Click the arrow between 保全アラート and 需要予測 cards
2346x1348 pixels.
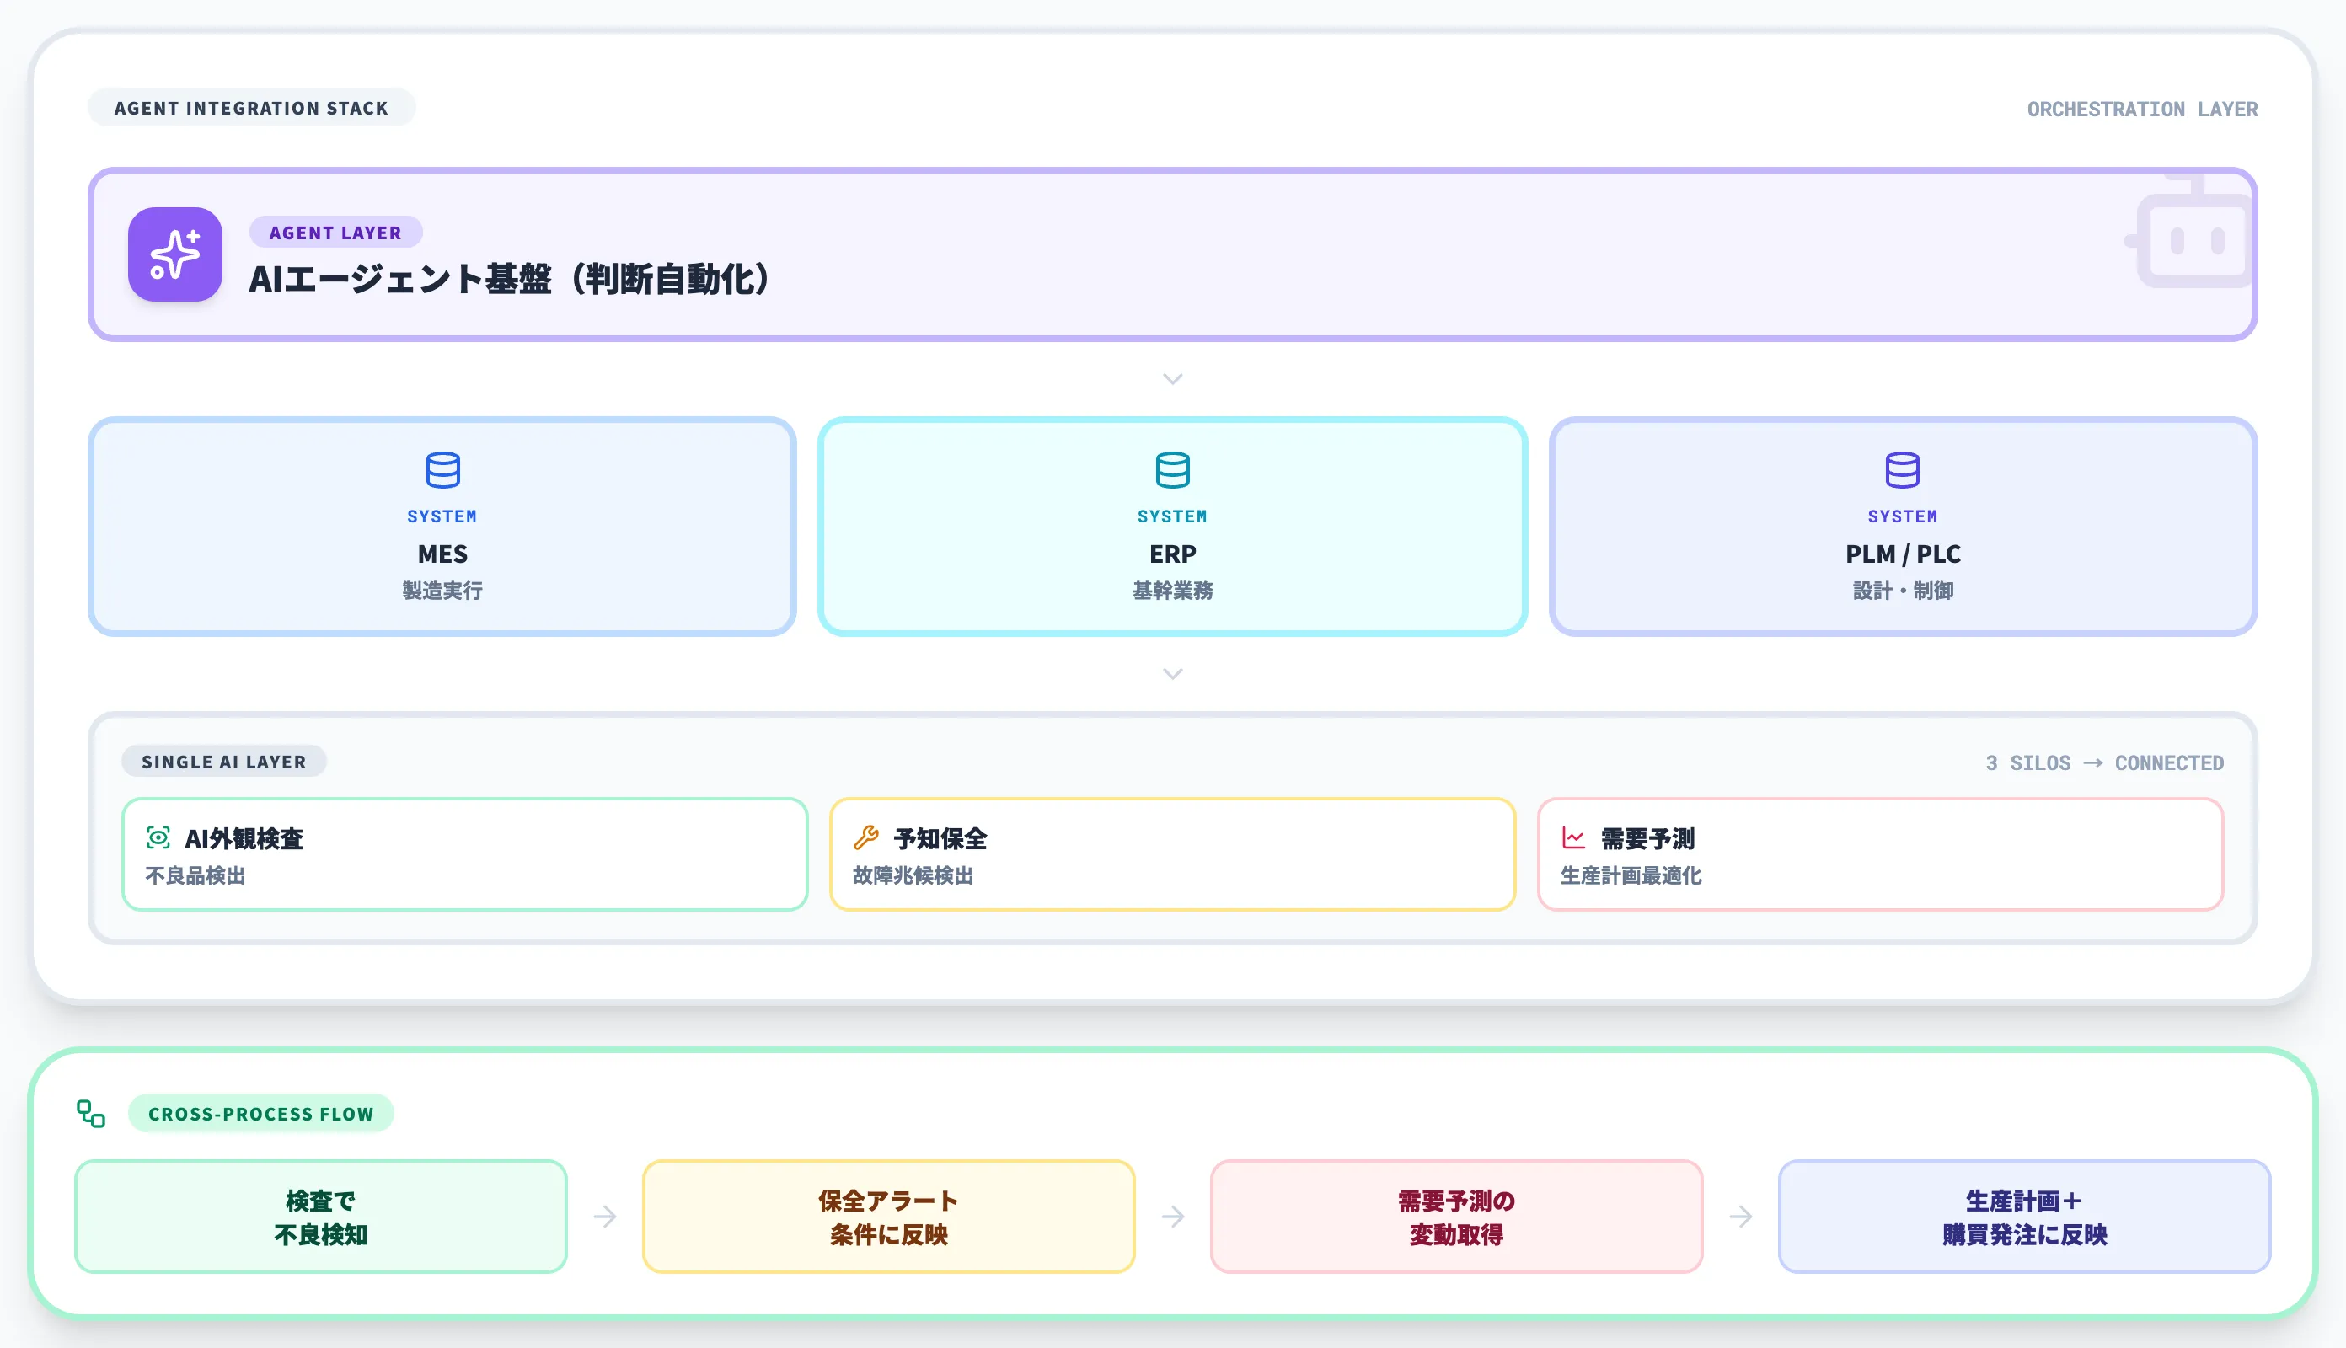coord(1172,1216)
